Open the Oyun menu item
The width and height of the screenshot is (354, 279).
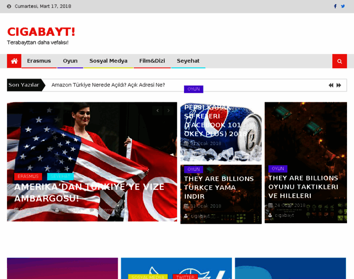70,61
